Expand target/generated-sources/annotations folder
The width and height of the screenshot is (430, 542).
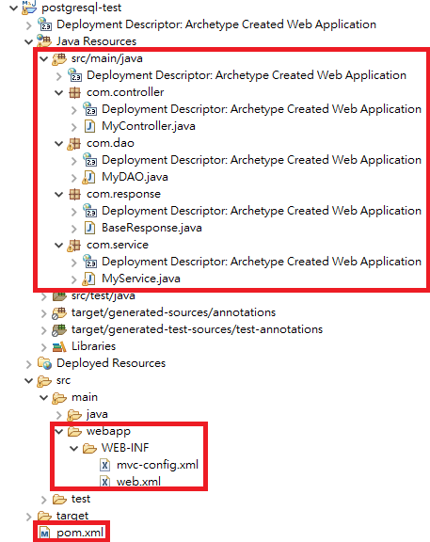[43, 312]
